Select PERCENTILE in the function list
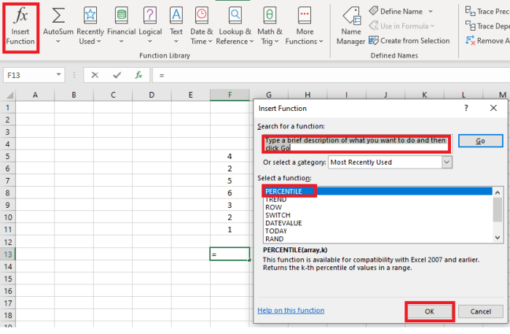 click(x=377, y=191)
